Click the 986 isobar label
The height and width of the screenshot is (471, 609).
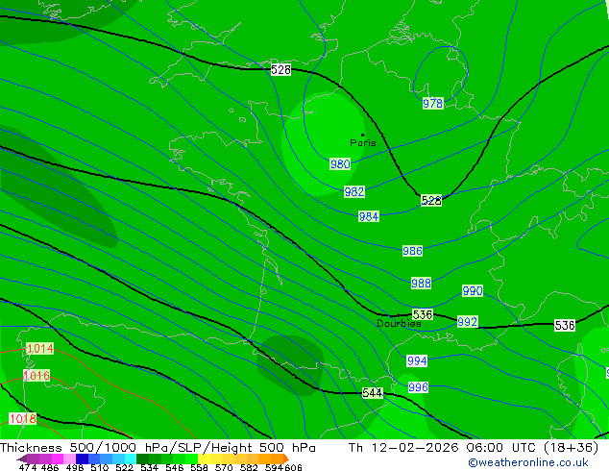pyautogui.click(x=412, y=251)
